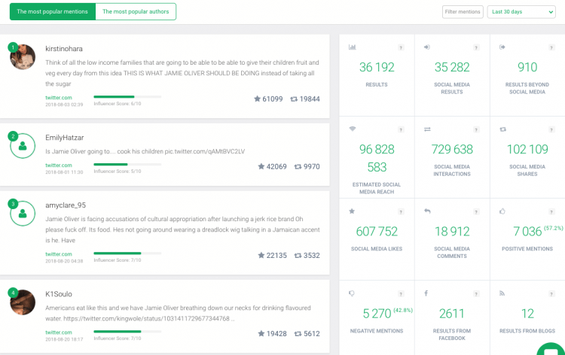Open the 'Last 30 days' dropdown
This screenshot has height=355, width=565.
click(x=521, y=11)
